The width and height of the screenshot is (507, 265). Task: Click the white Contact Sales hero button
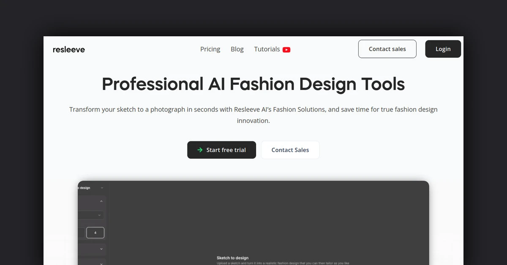click(290, 150)
